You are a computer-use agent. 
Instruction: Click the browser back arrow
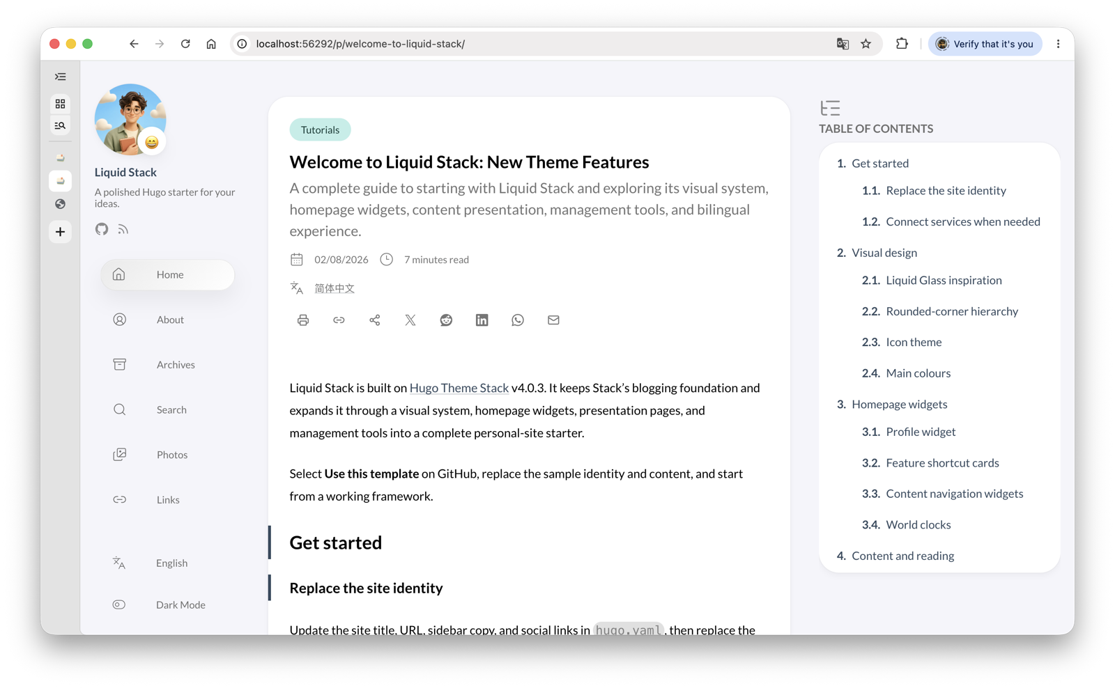[x=134, y=44]
